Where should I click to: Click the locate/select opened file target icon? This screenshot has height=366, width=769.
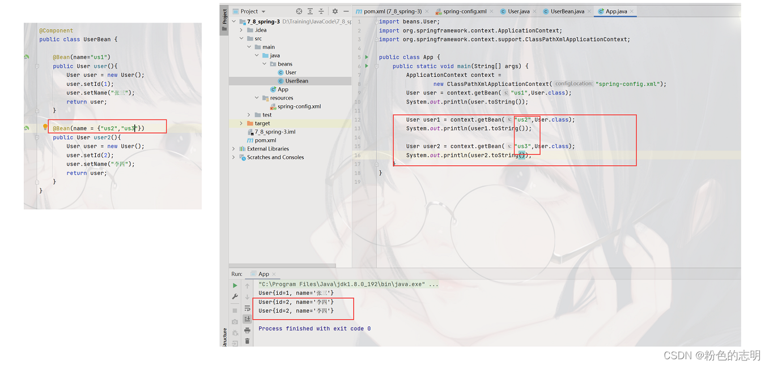pyautogui.click(x=299, y=11)
